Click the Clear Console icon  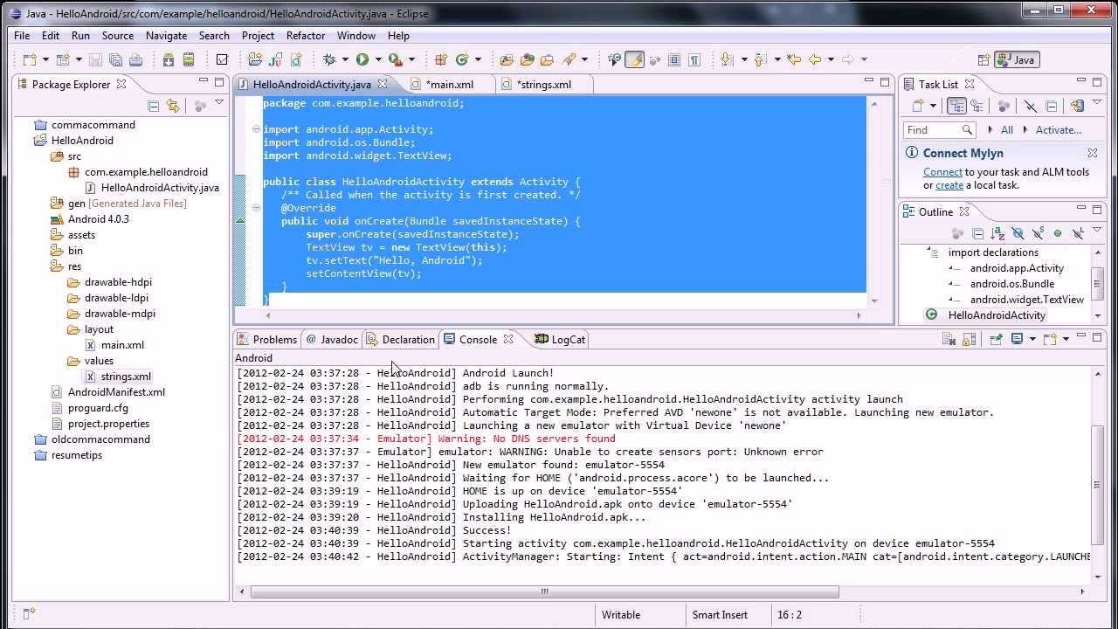tap(949, 339)
